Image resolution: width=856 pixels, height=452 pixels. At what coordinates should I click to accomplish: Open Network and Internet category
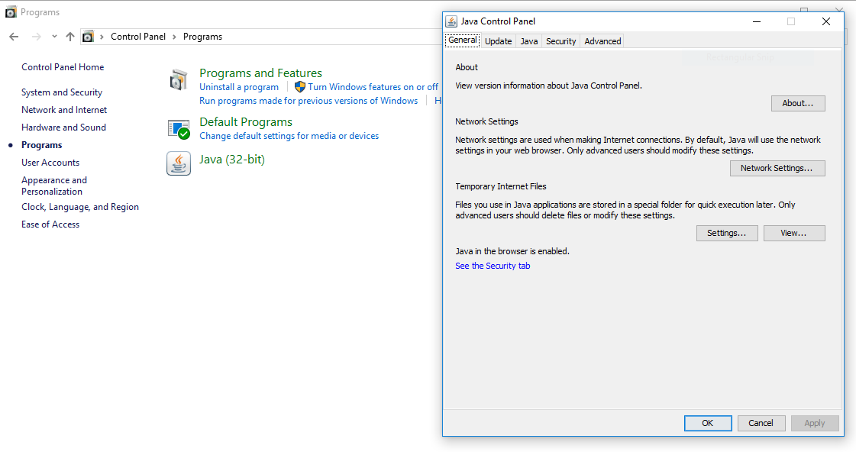point(64,110)
